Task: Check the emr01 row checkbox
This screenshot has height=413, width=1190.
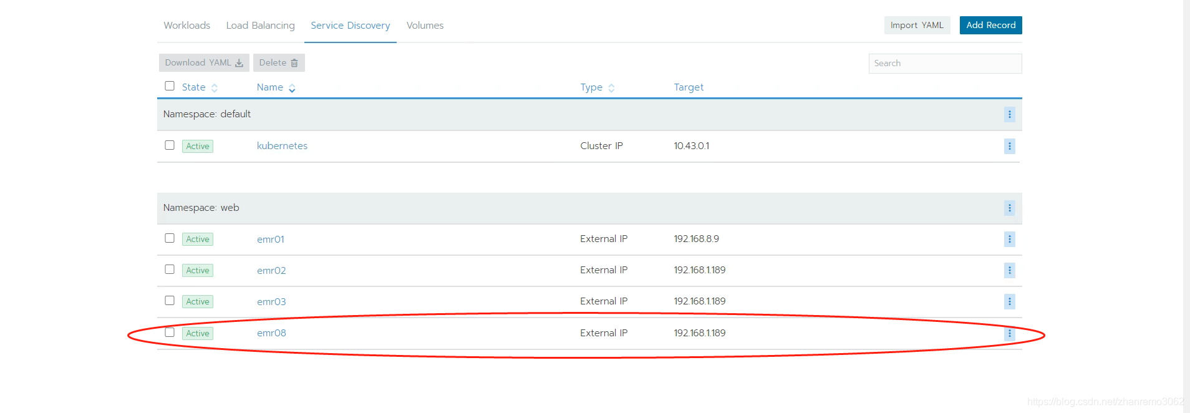Action: point(170,238)
